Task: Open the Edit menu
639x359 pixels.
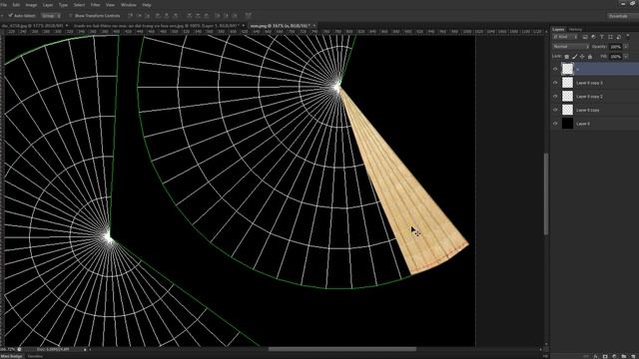Action: point(16,5)
